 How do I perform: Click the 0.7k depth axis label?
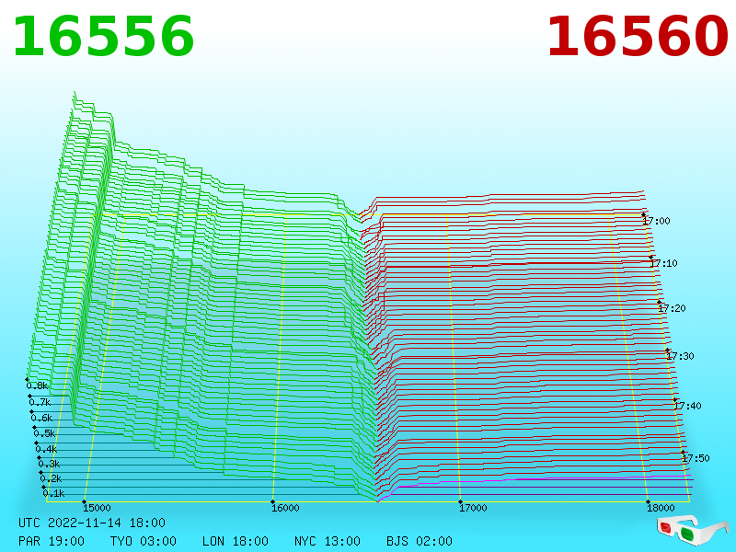tap(40, 402)
